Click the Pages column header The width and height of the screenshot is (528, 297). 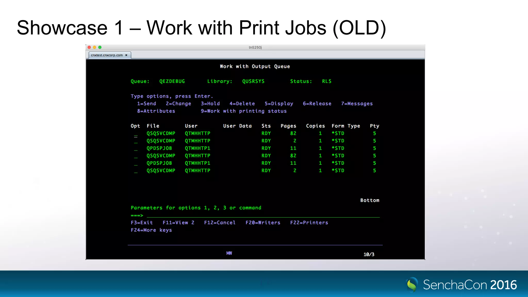pos(288,126)
